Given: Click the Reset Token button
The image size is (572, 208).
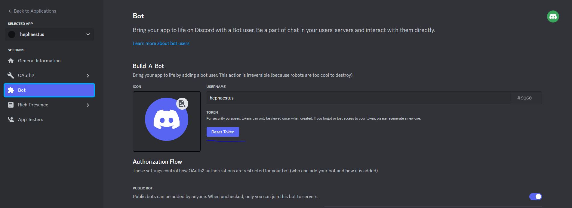Looking at the screenshot, I should (223, 132).
